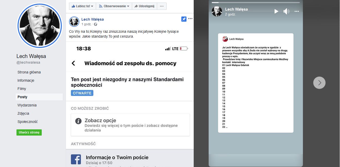
Task: Click the 'Wiadomość od zespołu ds. pomocy' header
Action: tap(130, 63)
